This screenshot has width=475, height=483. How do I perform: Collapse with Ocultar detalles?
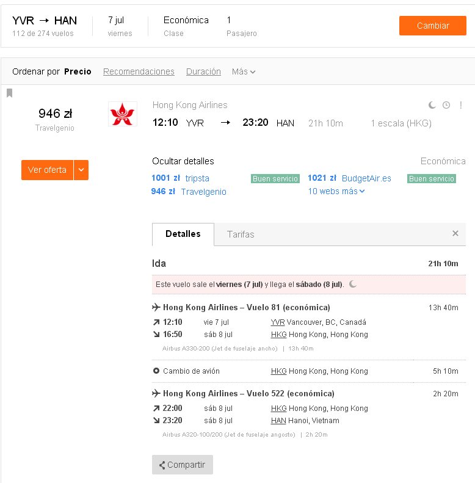click(x=183, y=161)
